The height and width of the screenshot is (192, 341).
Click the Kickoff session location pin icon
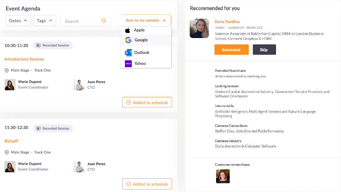[x=7, y=152]
